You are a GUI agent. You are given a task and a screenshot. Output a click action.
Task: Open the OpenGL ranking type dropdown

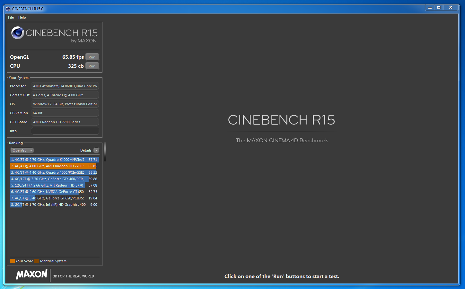pyautogui.click(x=22, y=150)
